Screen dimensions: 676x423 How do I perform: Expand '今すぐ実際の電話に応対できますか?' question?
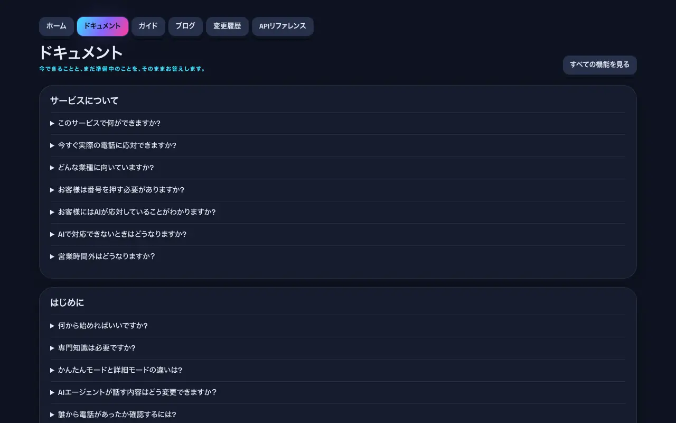coord(338,145)
